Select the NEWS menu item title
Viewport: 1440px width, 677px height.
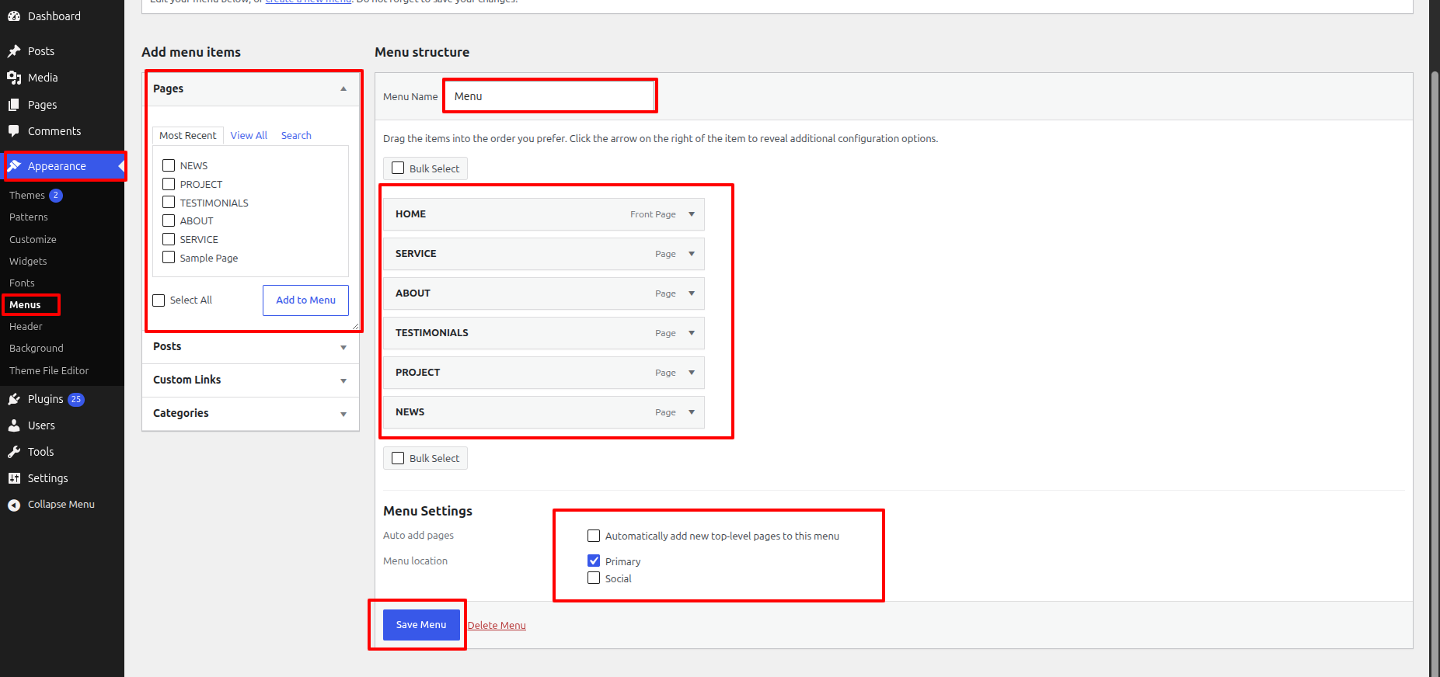tap(410, 412)
